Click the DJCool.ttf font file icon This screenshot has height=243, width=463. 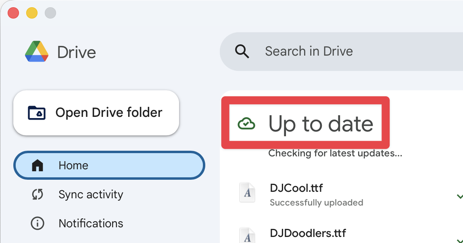click(x=247, y=193)
